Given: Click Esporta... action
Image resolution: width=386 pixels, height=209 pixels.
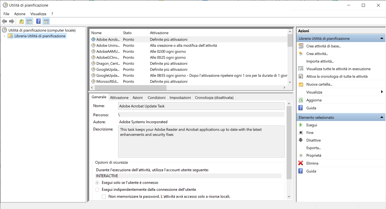Looking at the screenshot, I should pos(313,148).
